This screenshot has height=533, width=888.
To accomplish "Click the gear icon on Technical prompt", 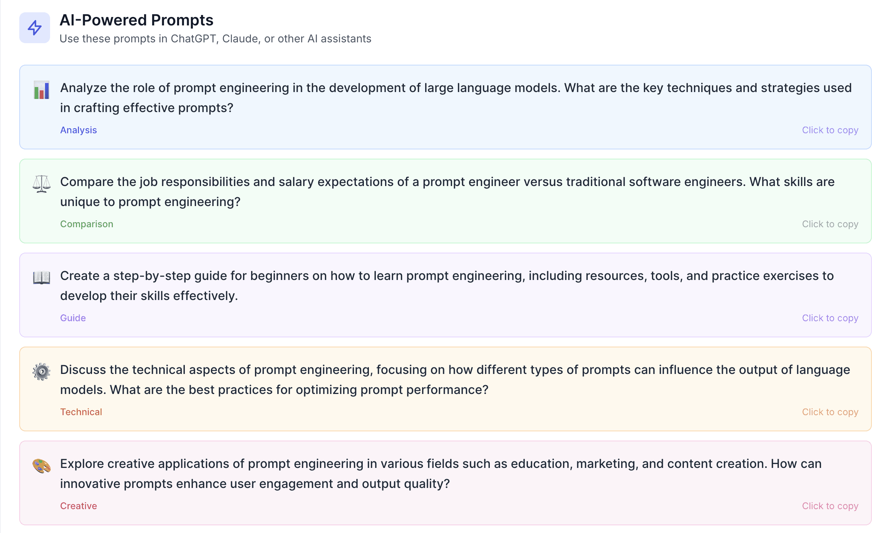I will click(x=41, y=372).
